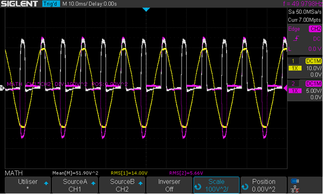Toggle the Inverser Off softkey
323x194 pixels.
[x=169, y=185]
